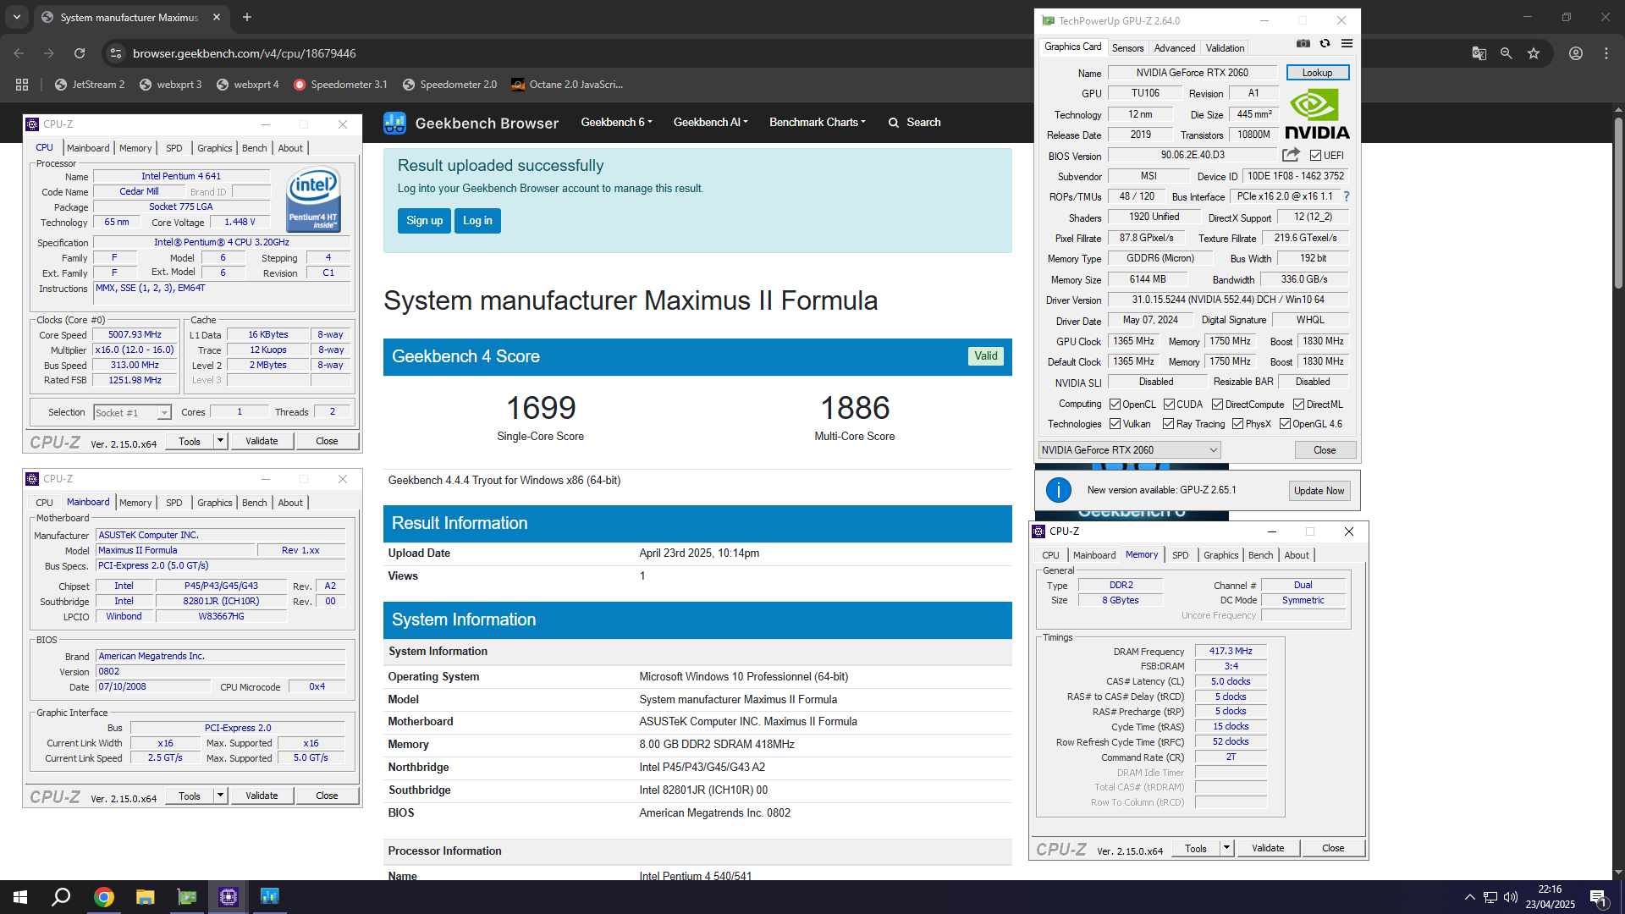Open JetStream 2 bookmark
Screen dimensions: 1625x914
[89, 85]
